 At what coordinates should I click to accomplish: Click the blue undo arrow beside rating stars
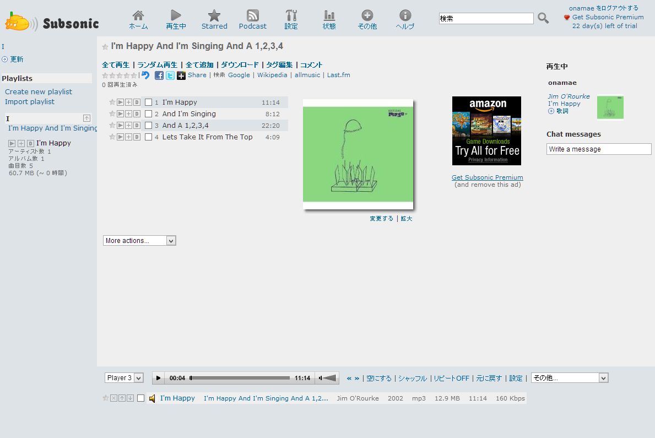click(145, 75)
